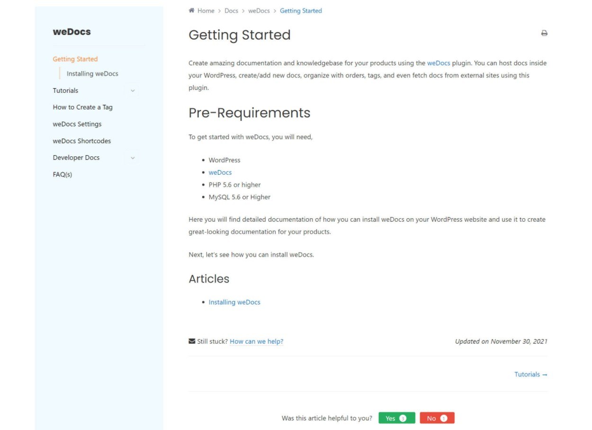Click Getting Started in the breadcrumb
Viewport: 592px width, 430px height.
point(301,11)
